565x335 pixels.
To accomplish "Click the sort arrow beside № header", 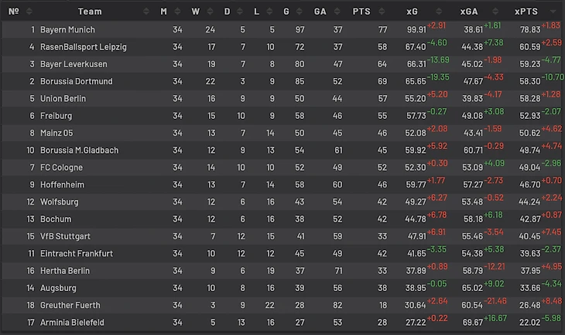I will (29, 12).
